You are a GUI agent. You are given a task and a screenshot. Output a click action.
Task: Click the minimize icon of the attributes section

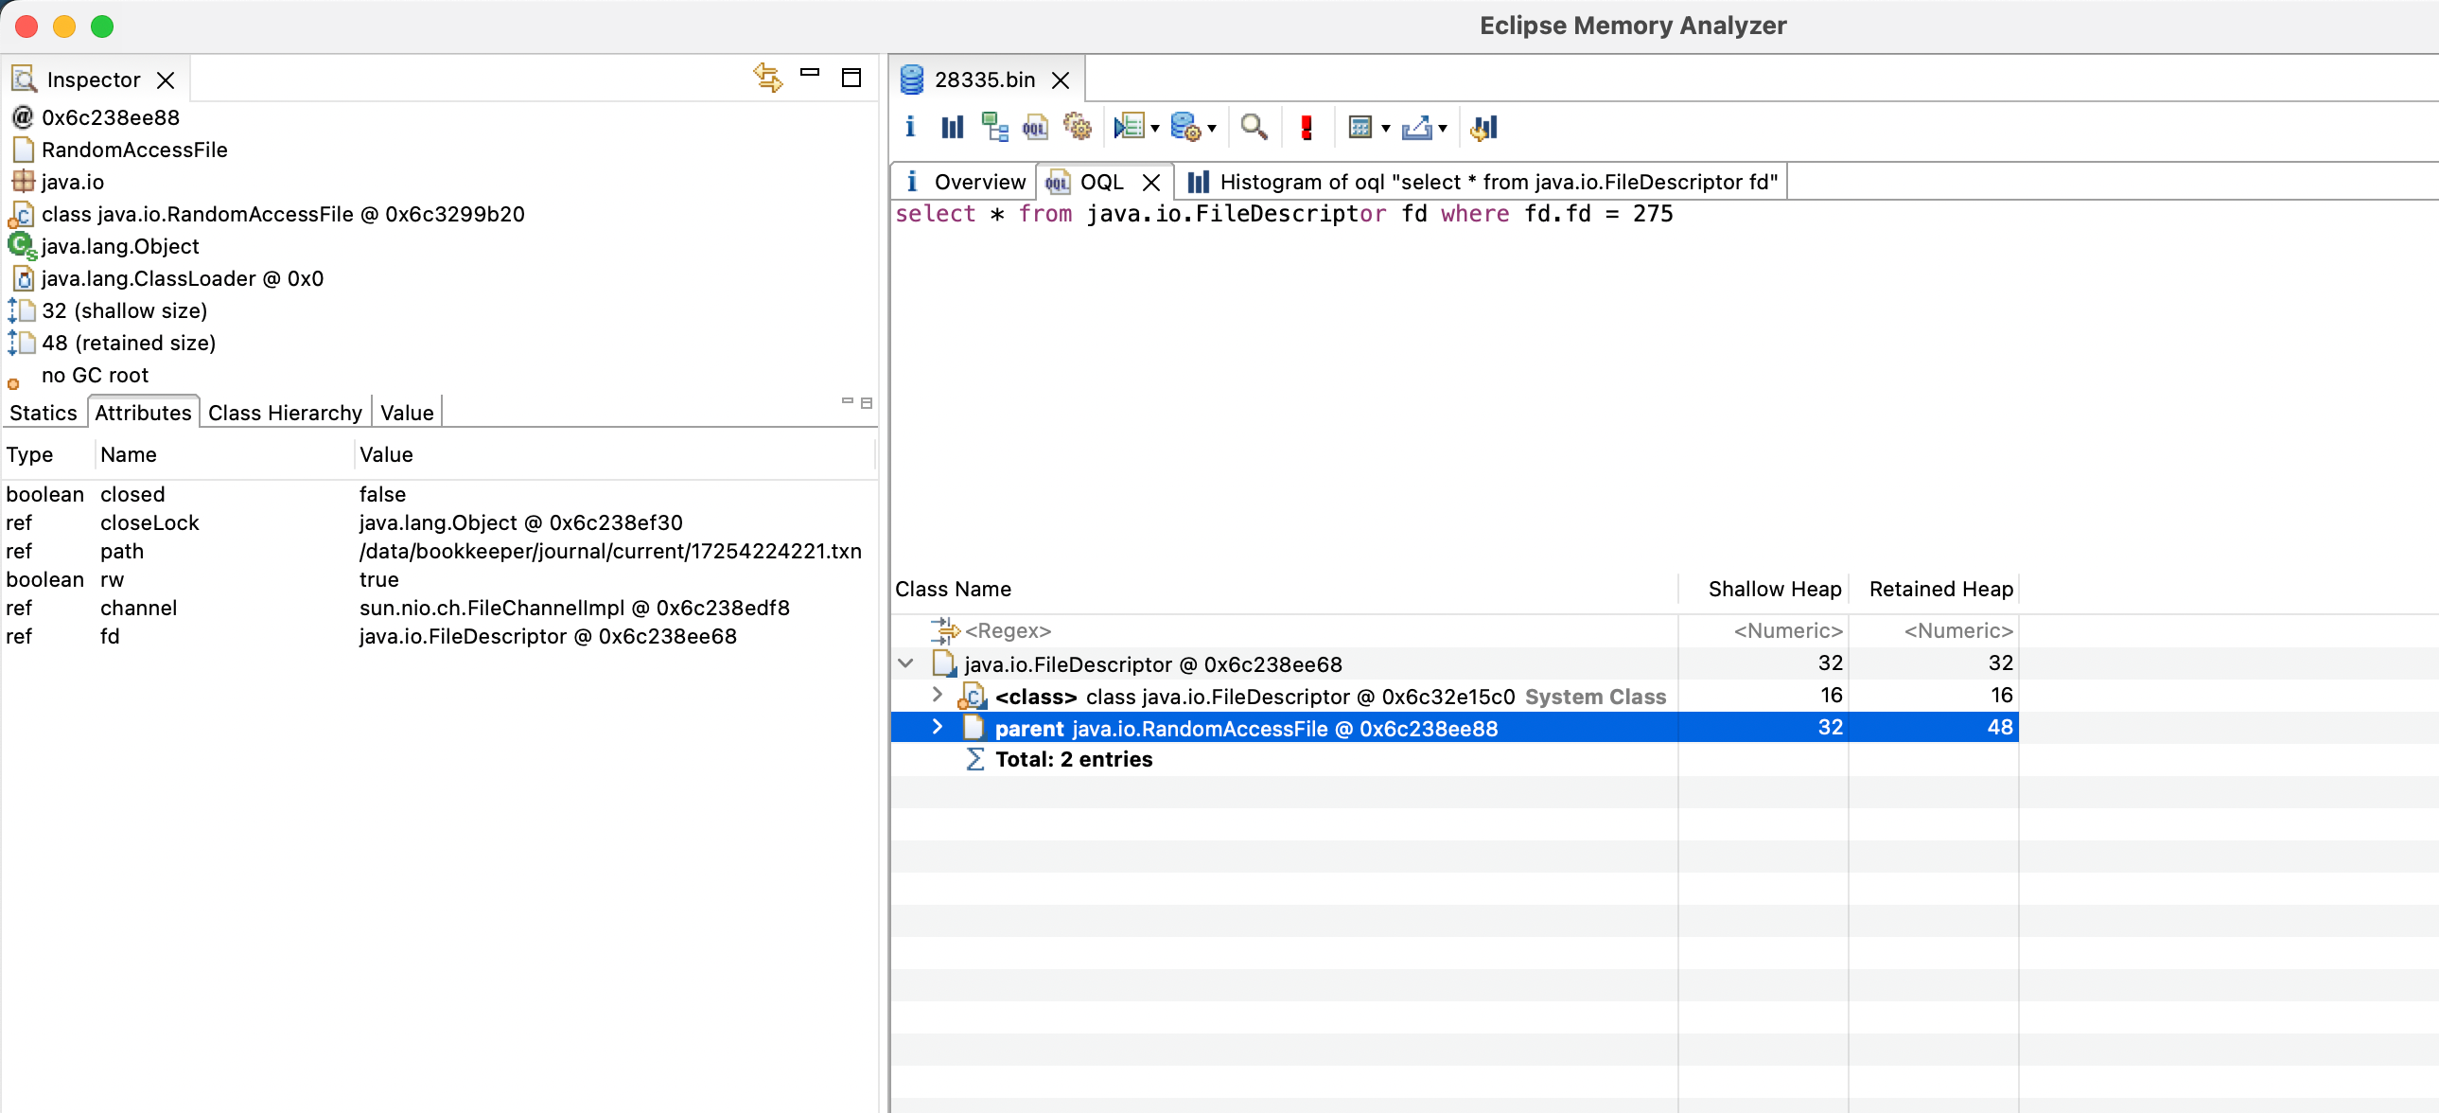tap(848, 401)
